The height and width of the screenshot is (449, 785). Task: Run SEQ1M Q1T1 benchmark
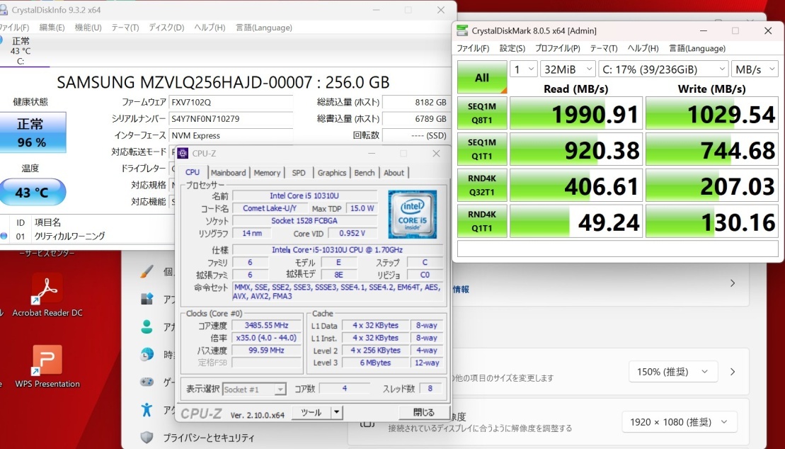[x=482, y=149]
